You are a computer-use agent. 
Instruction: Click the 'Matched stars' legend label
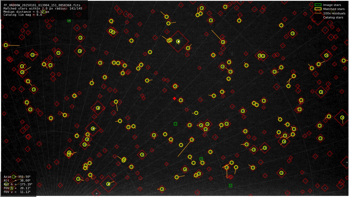(x=334, y=9)
